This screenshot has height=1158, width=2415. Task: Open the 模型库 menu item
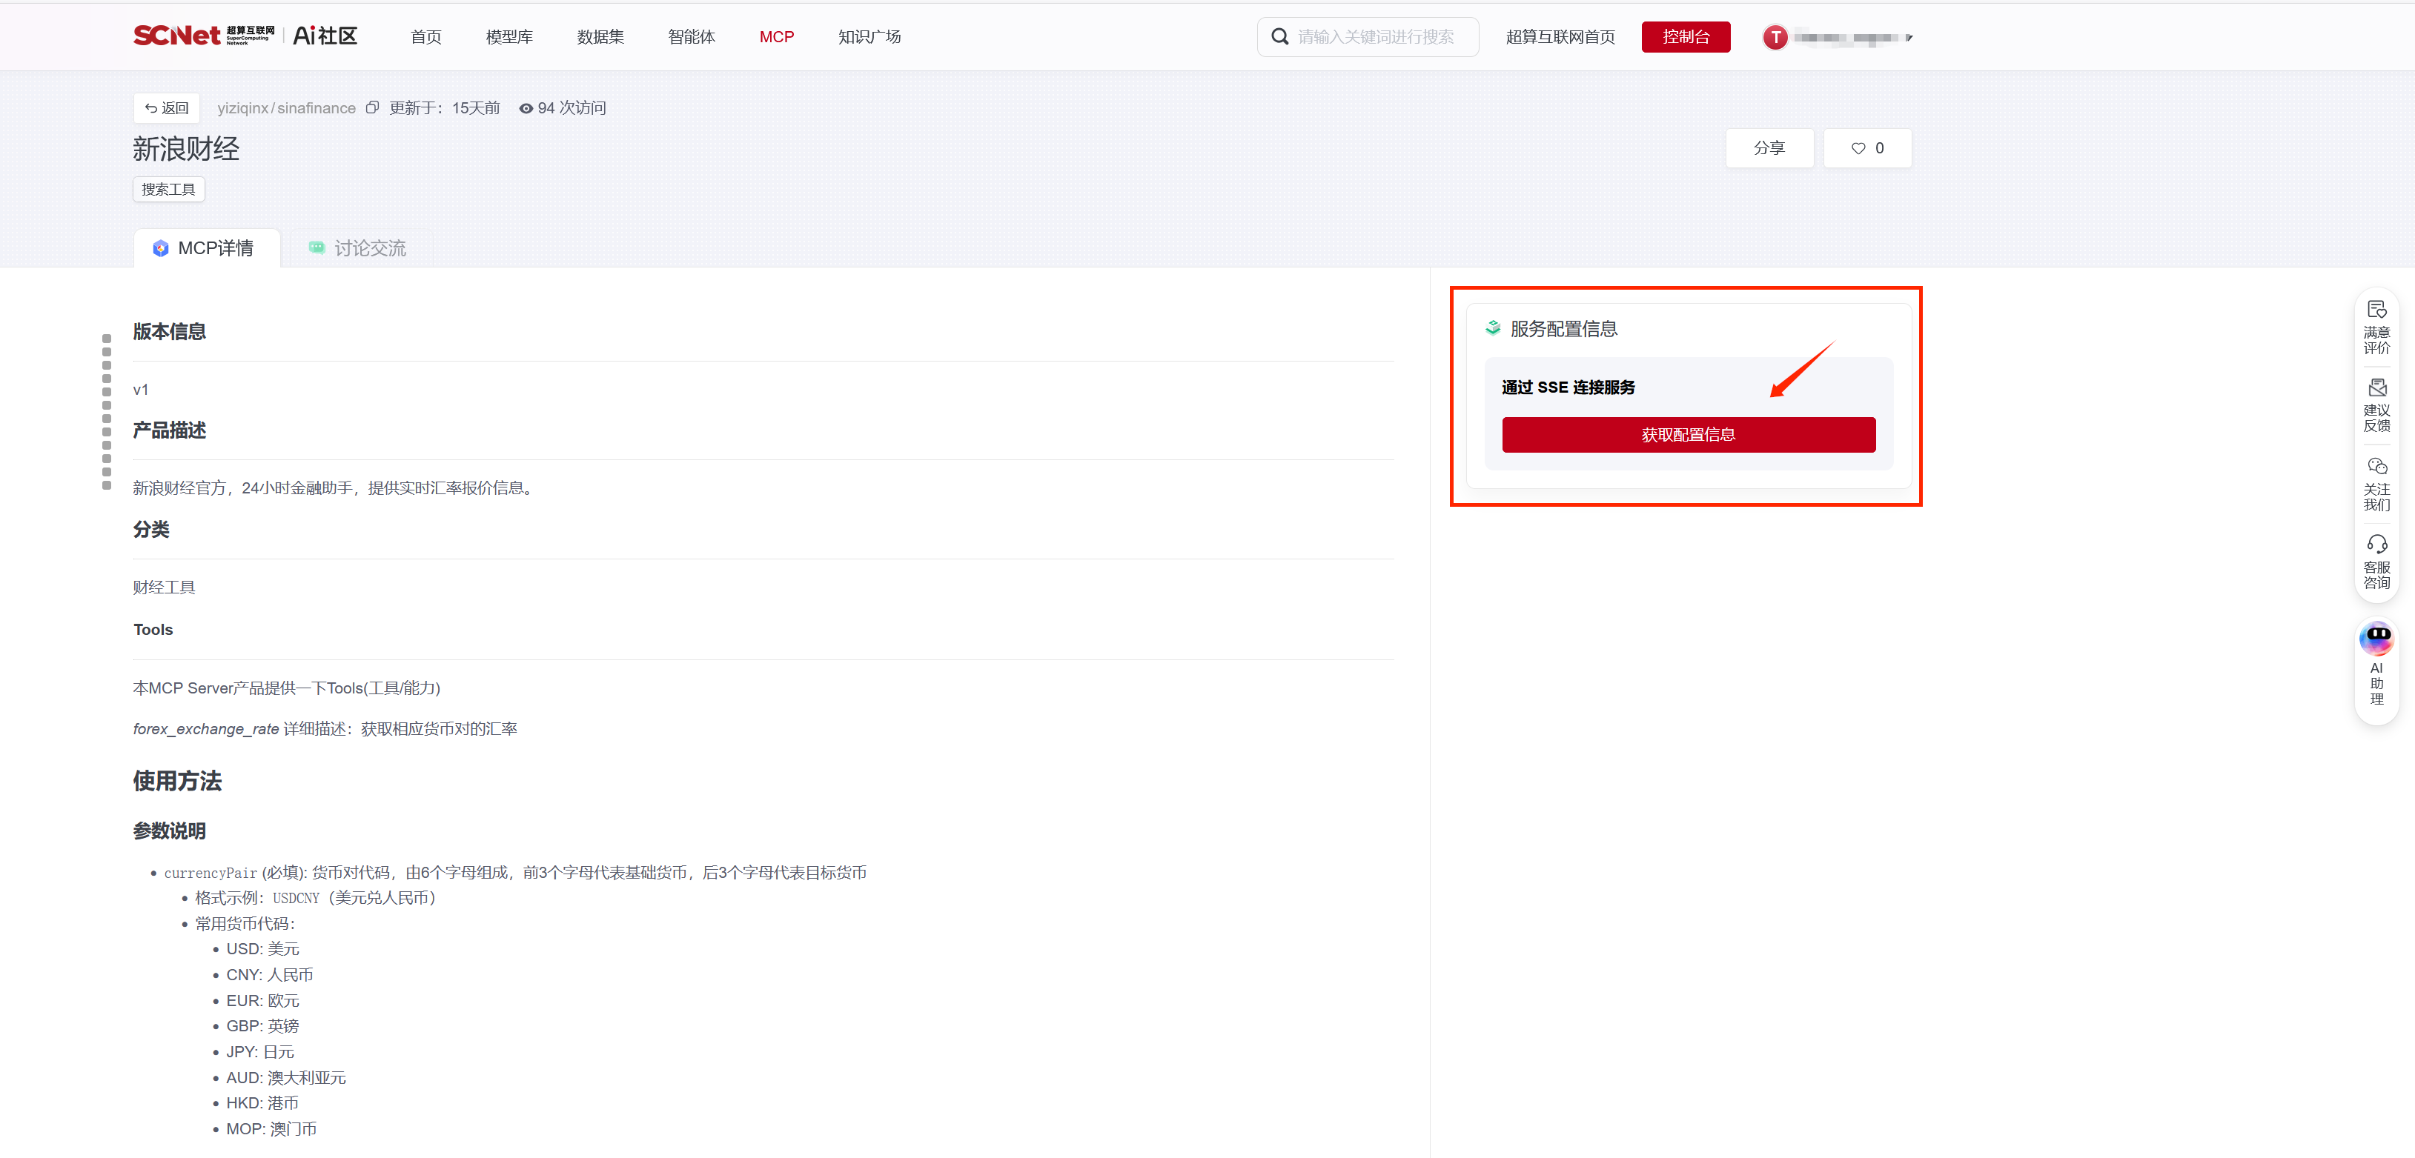coord(509,36)
